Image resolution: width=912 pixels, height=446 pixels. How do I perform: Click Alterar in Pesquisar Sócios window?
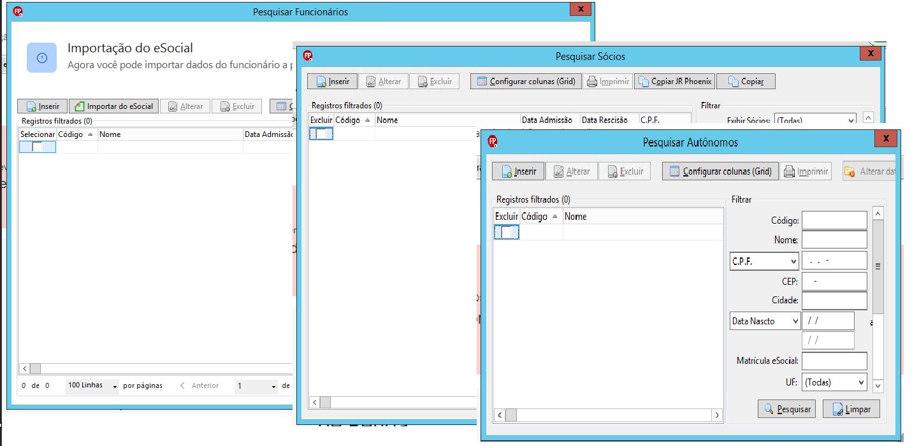382,82
